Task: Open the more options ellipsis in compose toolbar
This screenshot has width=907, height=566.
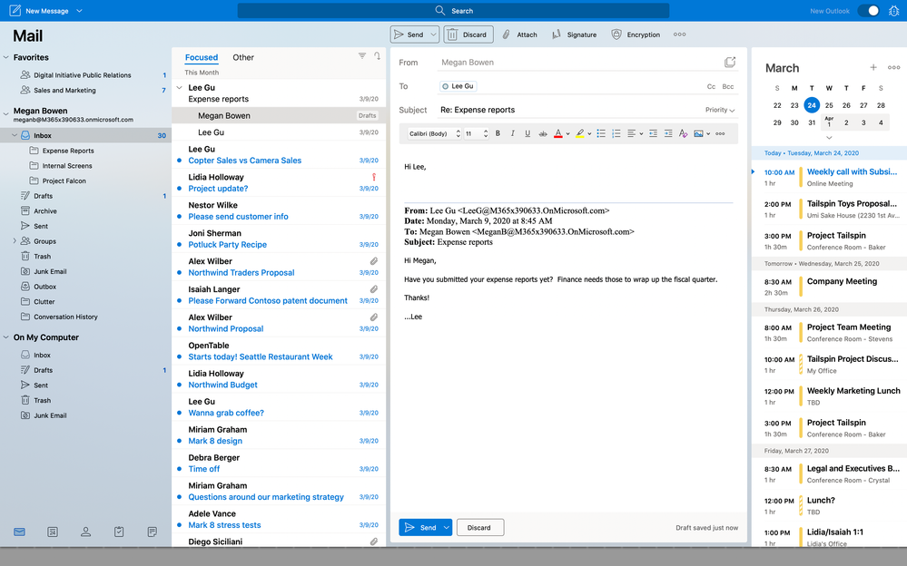Action: 680,34
